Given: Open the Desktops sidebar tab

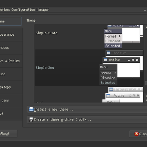Looking at the screenshot, I should [11, 87].
